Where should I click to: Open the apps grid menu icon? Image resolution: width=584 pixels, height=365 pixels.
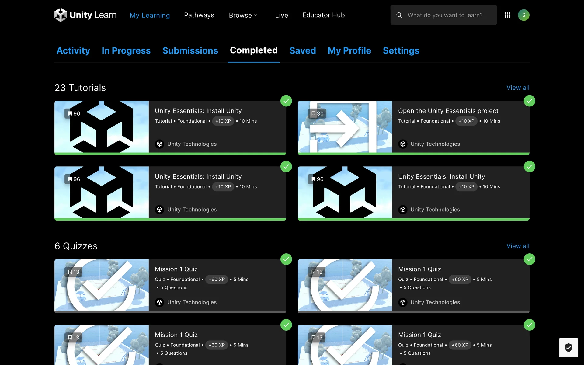click(x=507, y=15)
